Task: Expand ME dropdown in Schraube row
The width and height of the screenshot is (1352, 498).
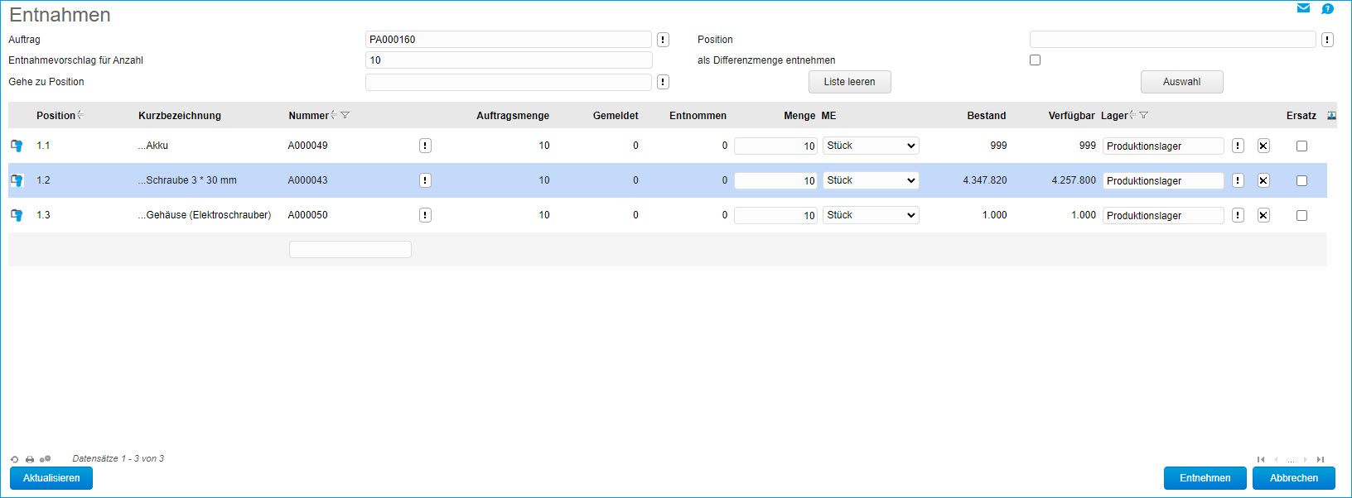Action: tap(871, 180)
